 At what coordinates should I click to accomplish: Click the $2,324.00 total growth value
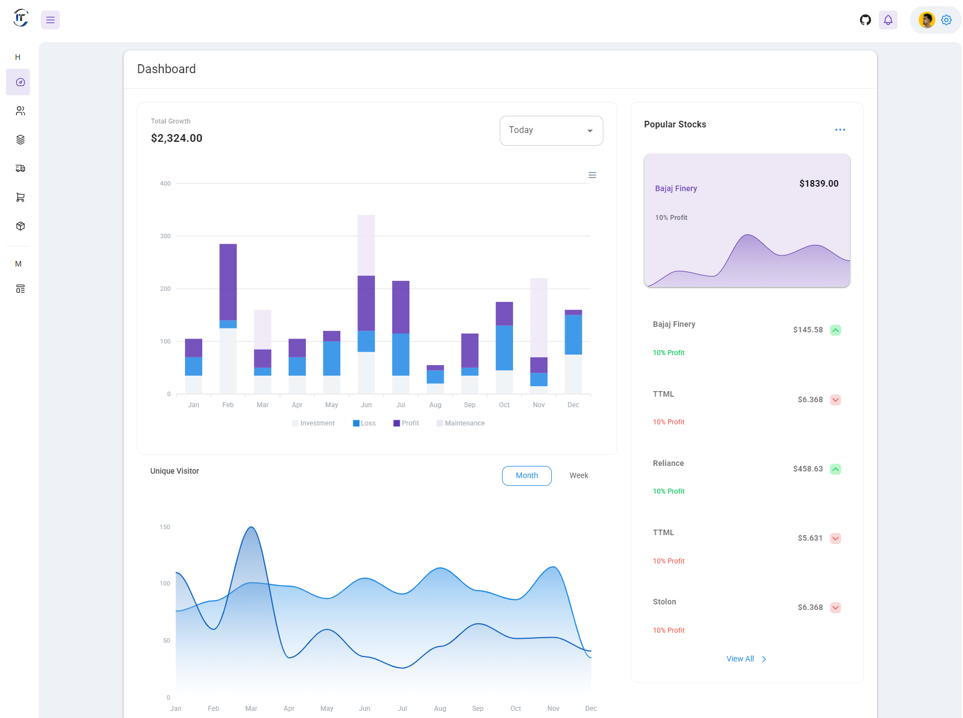pos(177,138)
